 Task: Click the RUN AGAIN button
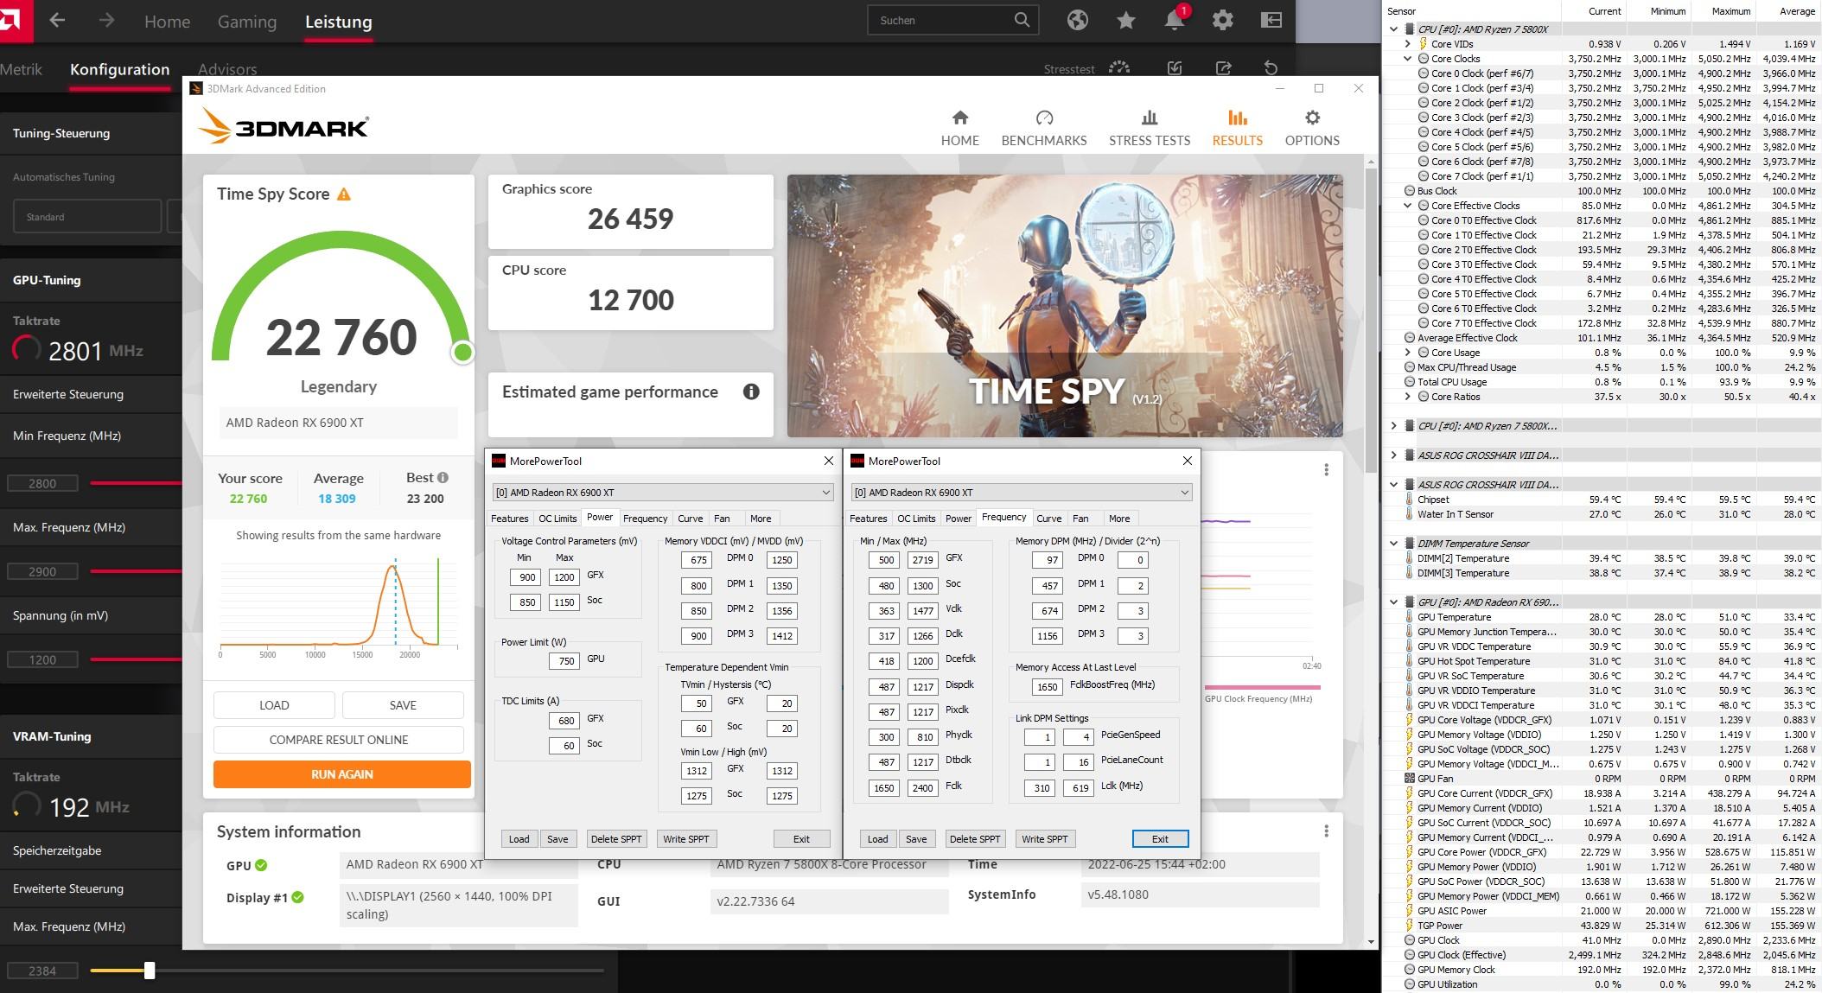tap(342, 774)
